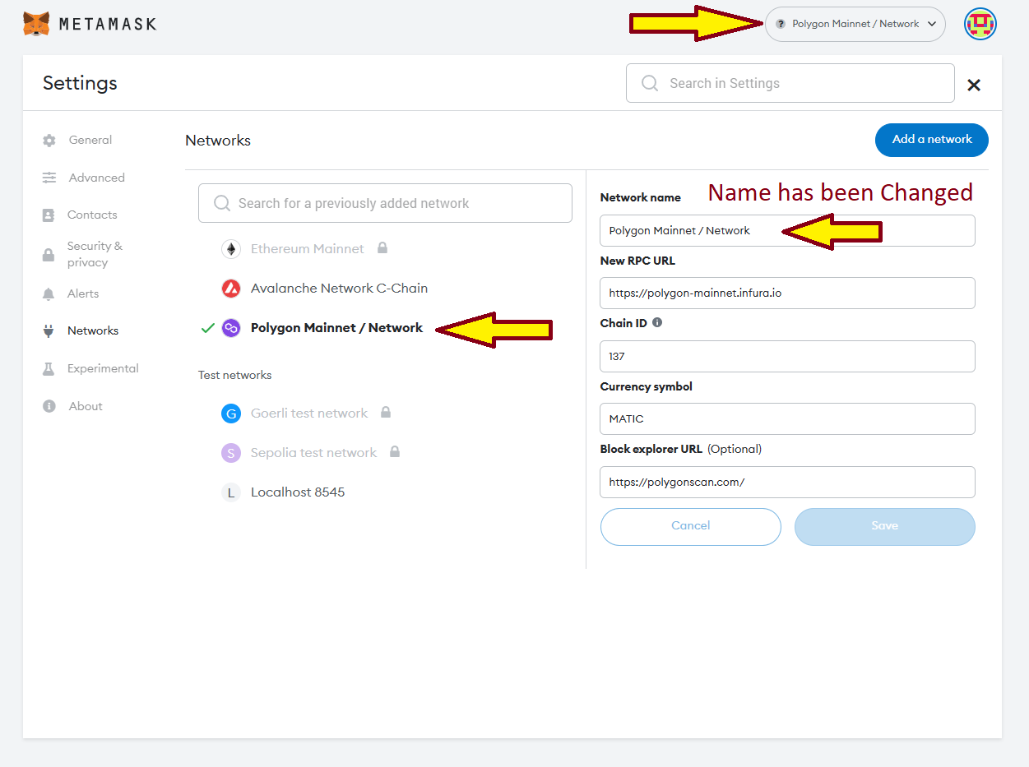Image resolution: width=1029 pixels, height=767 pixels.
Task: Select Localhost 8545 from network list
Action: (297, 492)
